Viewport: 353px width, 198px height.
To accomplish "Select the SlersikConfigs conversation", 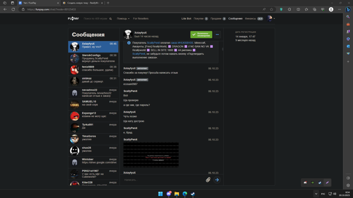I will click(x=93, y=58).
